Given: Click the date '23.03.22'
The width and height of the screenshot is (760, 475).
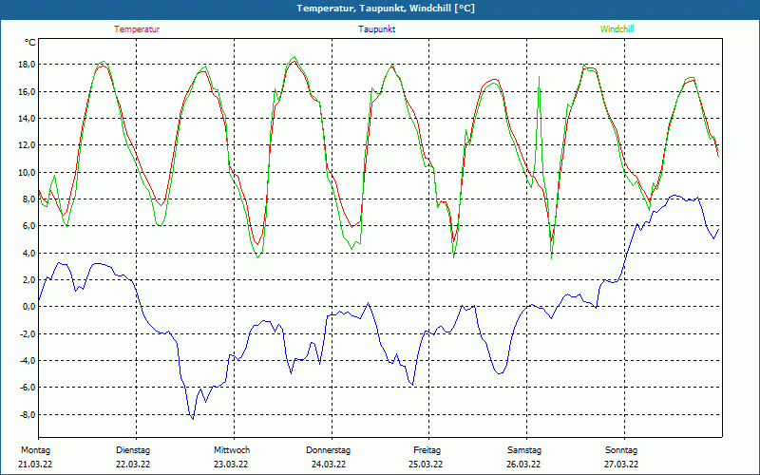Looking at the screenshot, I should pyautogui.click(x=231, y=464).
